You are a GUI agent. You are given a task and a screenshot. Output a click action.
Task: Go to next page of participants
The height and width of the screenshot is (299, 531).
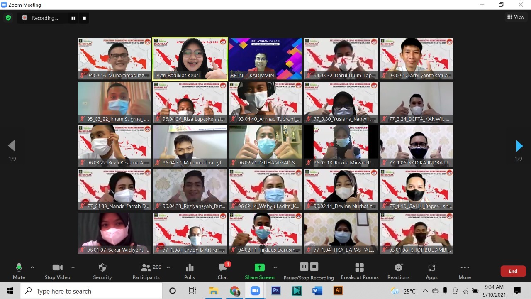pyautogui.click(x=519, y=146)
